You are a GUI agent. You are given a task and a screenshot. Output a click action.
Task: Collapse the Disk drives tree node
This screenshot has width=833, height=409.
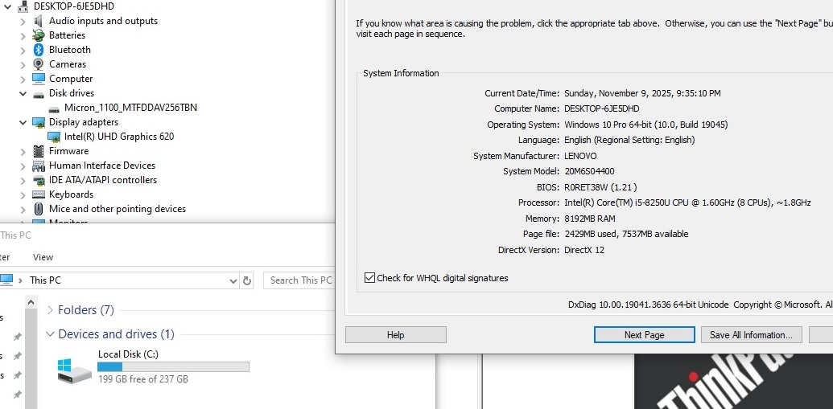(23, 93)
